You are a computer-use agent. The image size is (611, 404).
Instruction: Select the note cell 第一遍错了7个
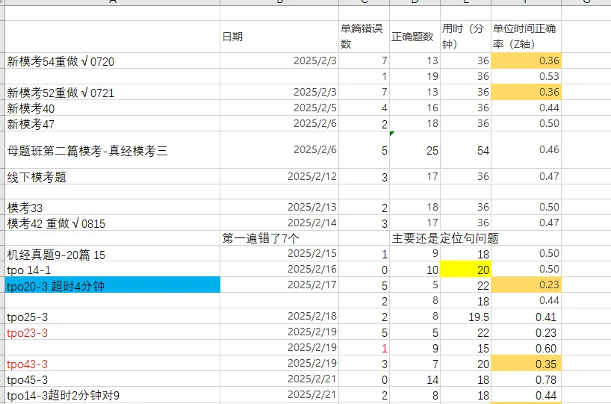279,238
